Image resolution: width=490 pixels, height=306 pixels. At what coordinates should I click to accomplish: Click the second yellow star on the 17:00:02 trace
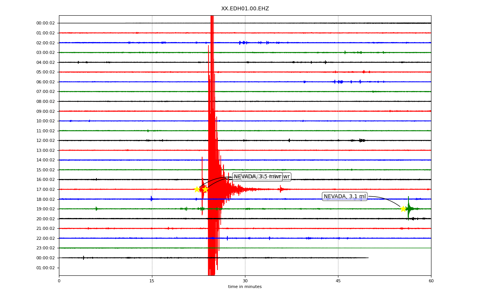(x=205, y=189)
